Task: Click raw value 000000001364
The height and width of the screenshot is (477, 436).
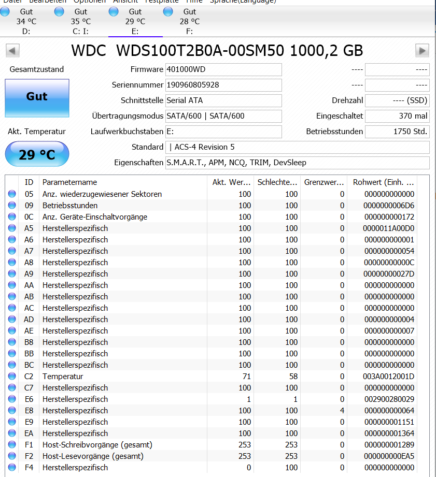Action: pos(389,433)
